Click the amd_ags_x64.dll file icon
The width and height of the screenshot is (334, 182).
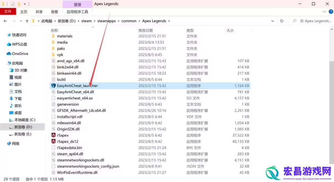point(53,61)
